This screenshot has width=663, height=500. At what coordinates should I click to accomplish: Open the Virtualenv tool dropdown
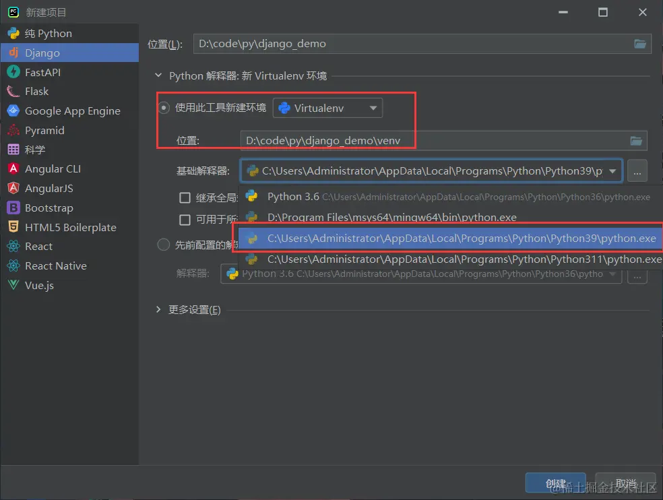coord(327,108)
